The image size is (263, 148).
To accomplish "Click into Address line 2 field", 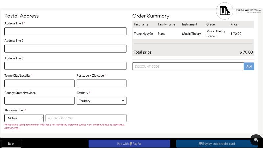I will click(x=65, y=49).
